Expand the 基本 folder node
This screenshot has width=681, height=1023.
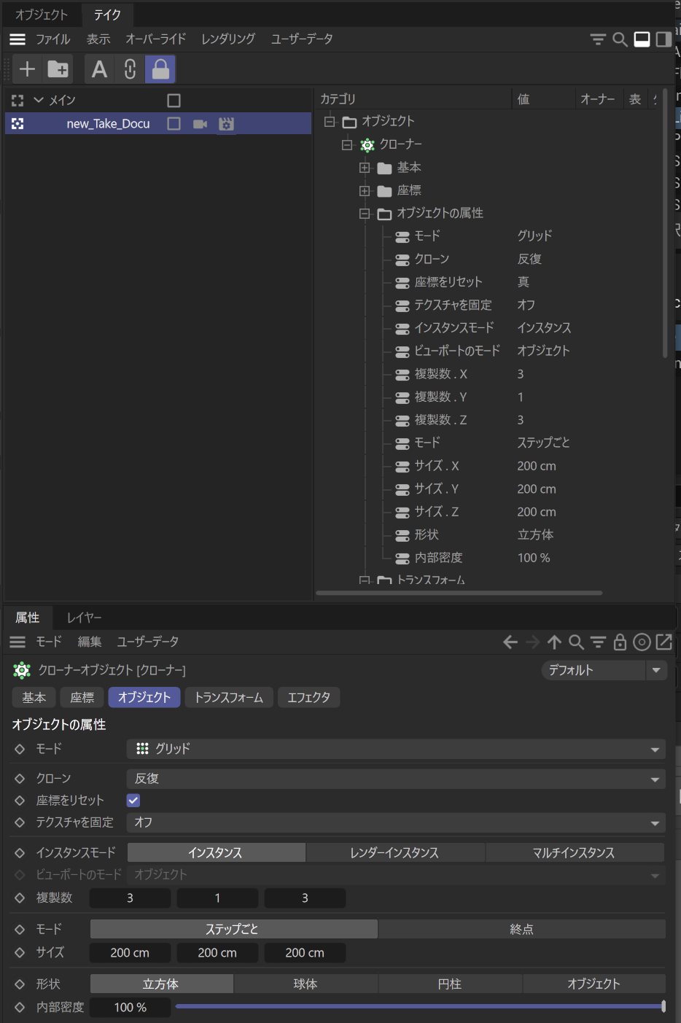click(x=365, y=168)
